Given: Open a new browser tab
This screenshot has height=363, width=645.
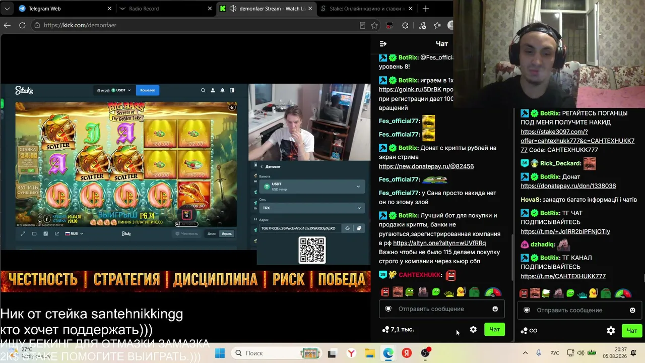Looking at the screenshot, I should click(x=426, y=9).
